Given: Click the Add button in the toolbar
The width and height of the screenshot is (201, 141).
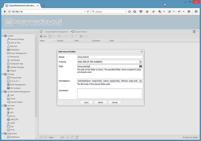Looking at the screenshot, I should coord(43,36).
